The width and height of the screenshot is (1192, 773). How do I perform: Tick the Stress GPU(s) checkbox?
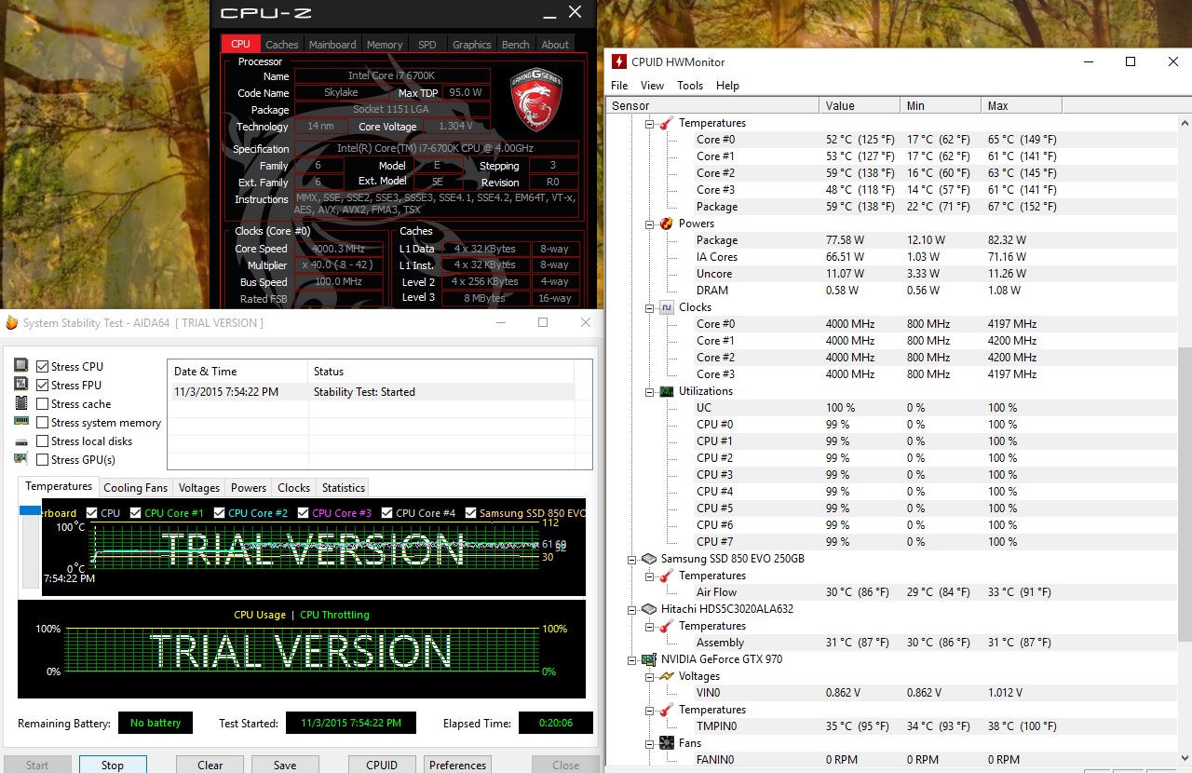[42, 460]
